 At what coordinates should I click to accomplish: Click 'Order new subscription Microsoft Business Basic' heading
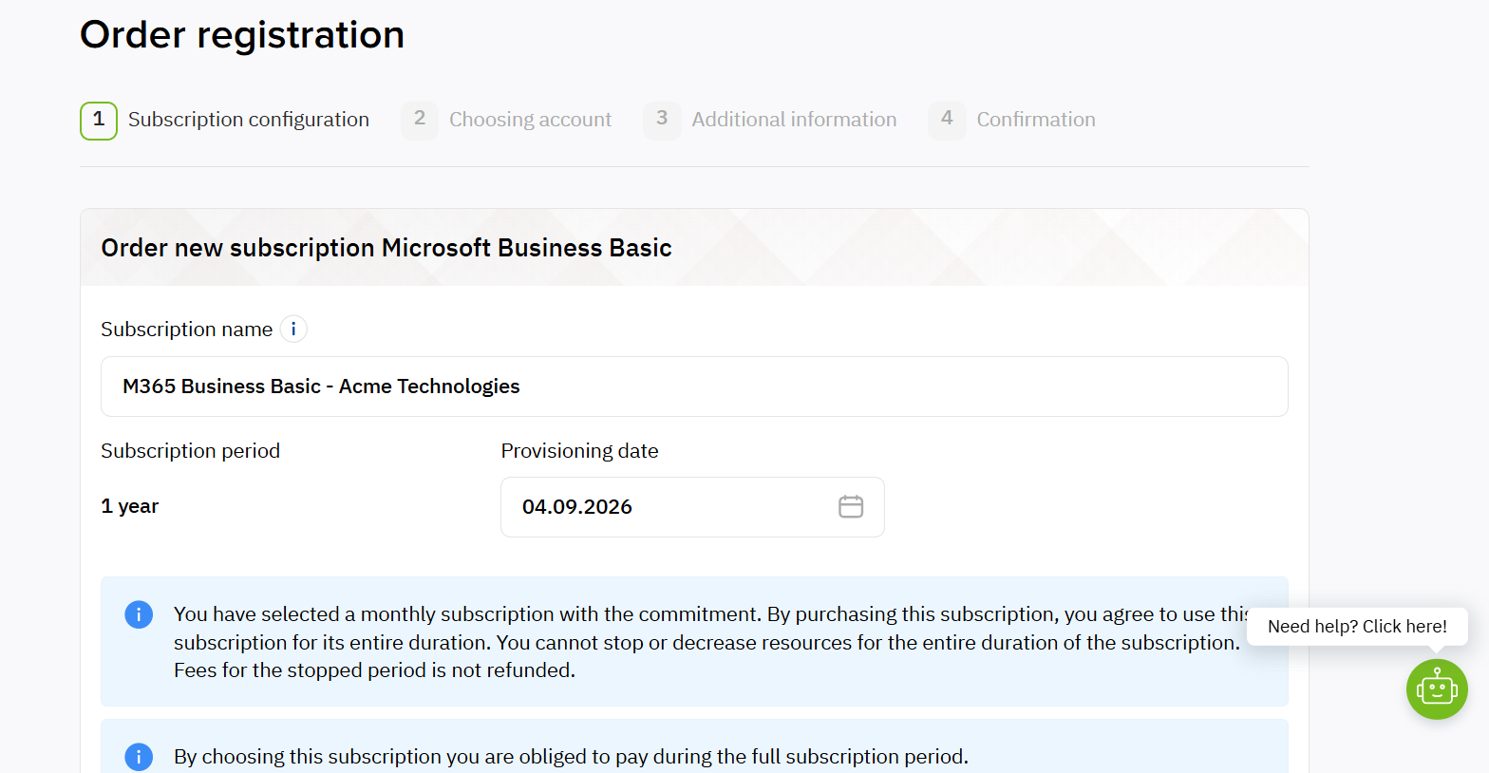[x=386, y=248]
